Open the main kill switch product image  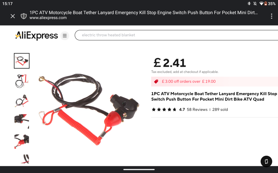[x=89, y=109]
